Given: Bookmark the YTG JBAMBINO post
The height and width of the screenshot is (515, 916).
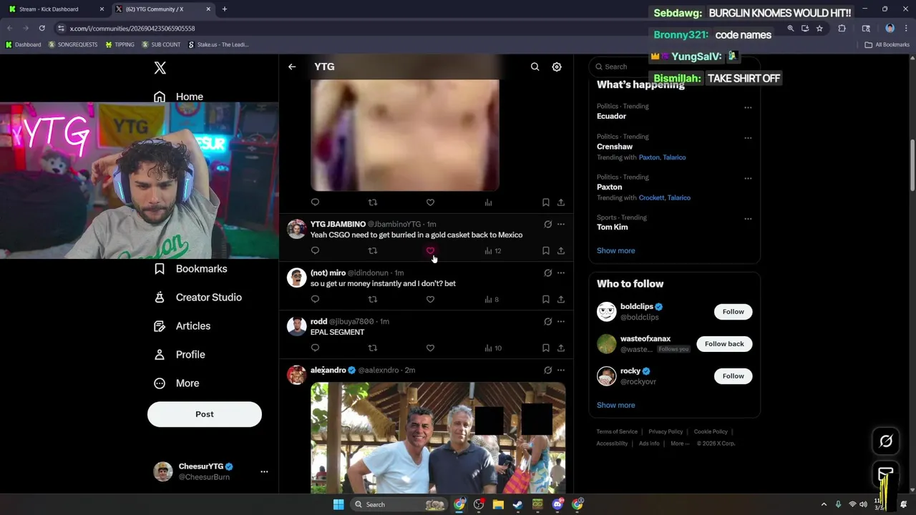Looking at the screenshot, I should [545, 251].
